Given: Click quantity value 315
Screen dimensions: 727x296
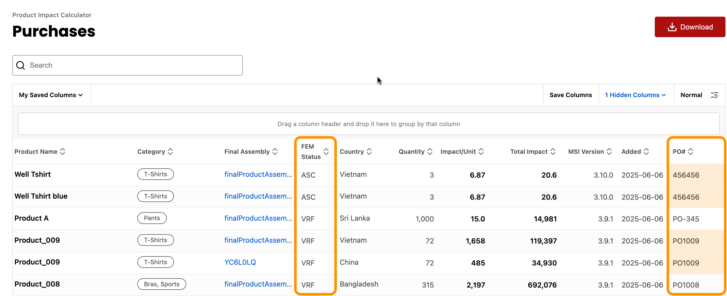Looking at the screenshot, I should pyautogui.click(x=428, y=285).
